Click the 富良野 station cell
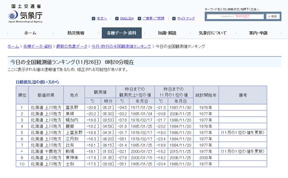The height and width of the screenshot is (178, 288). (x=74, y=107)
